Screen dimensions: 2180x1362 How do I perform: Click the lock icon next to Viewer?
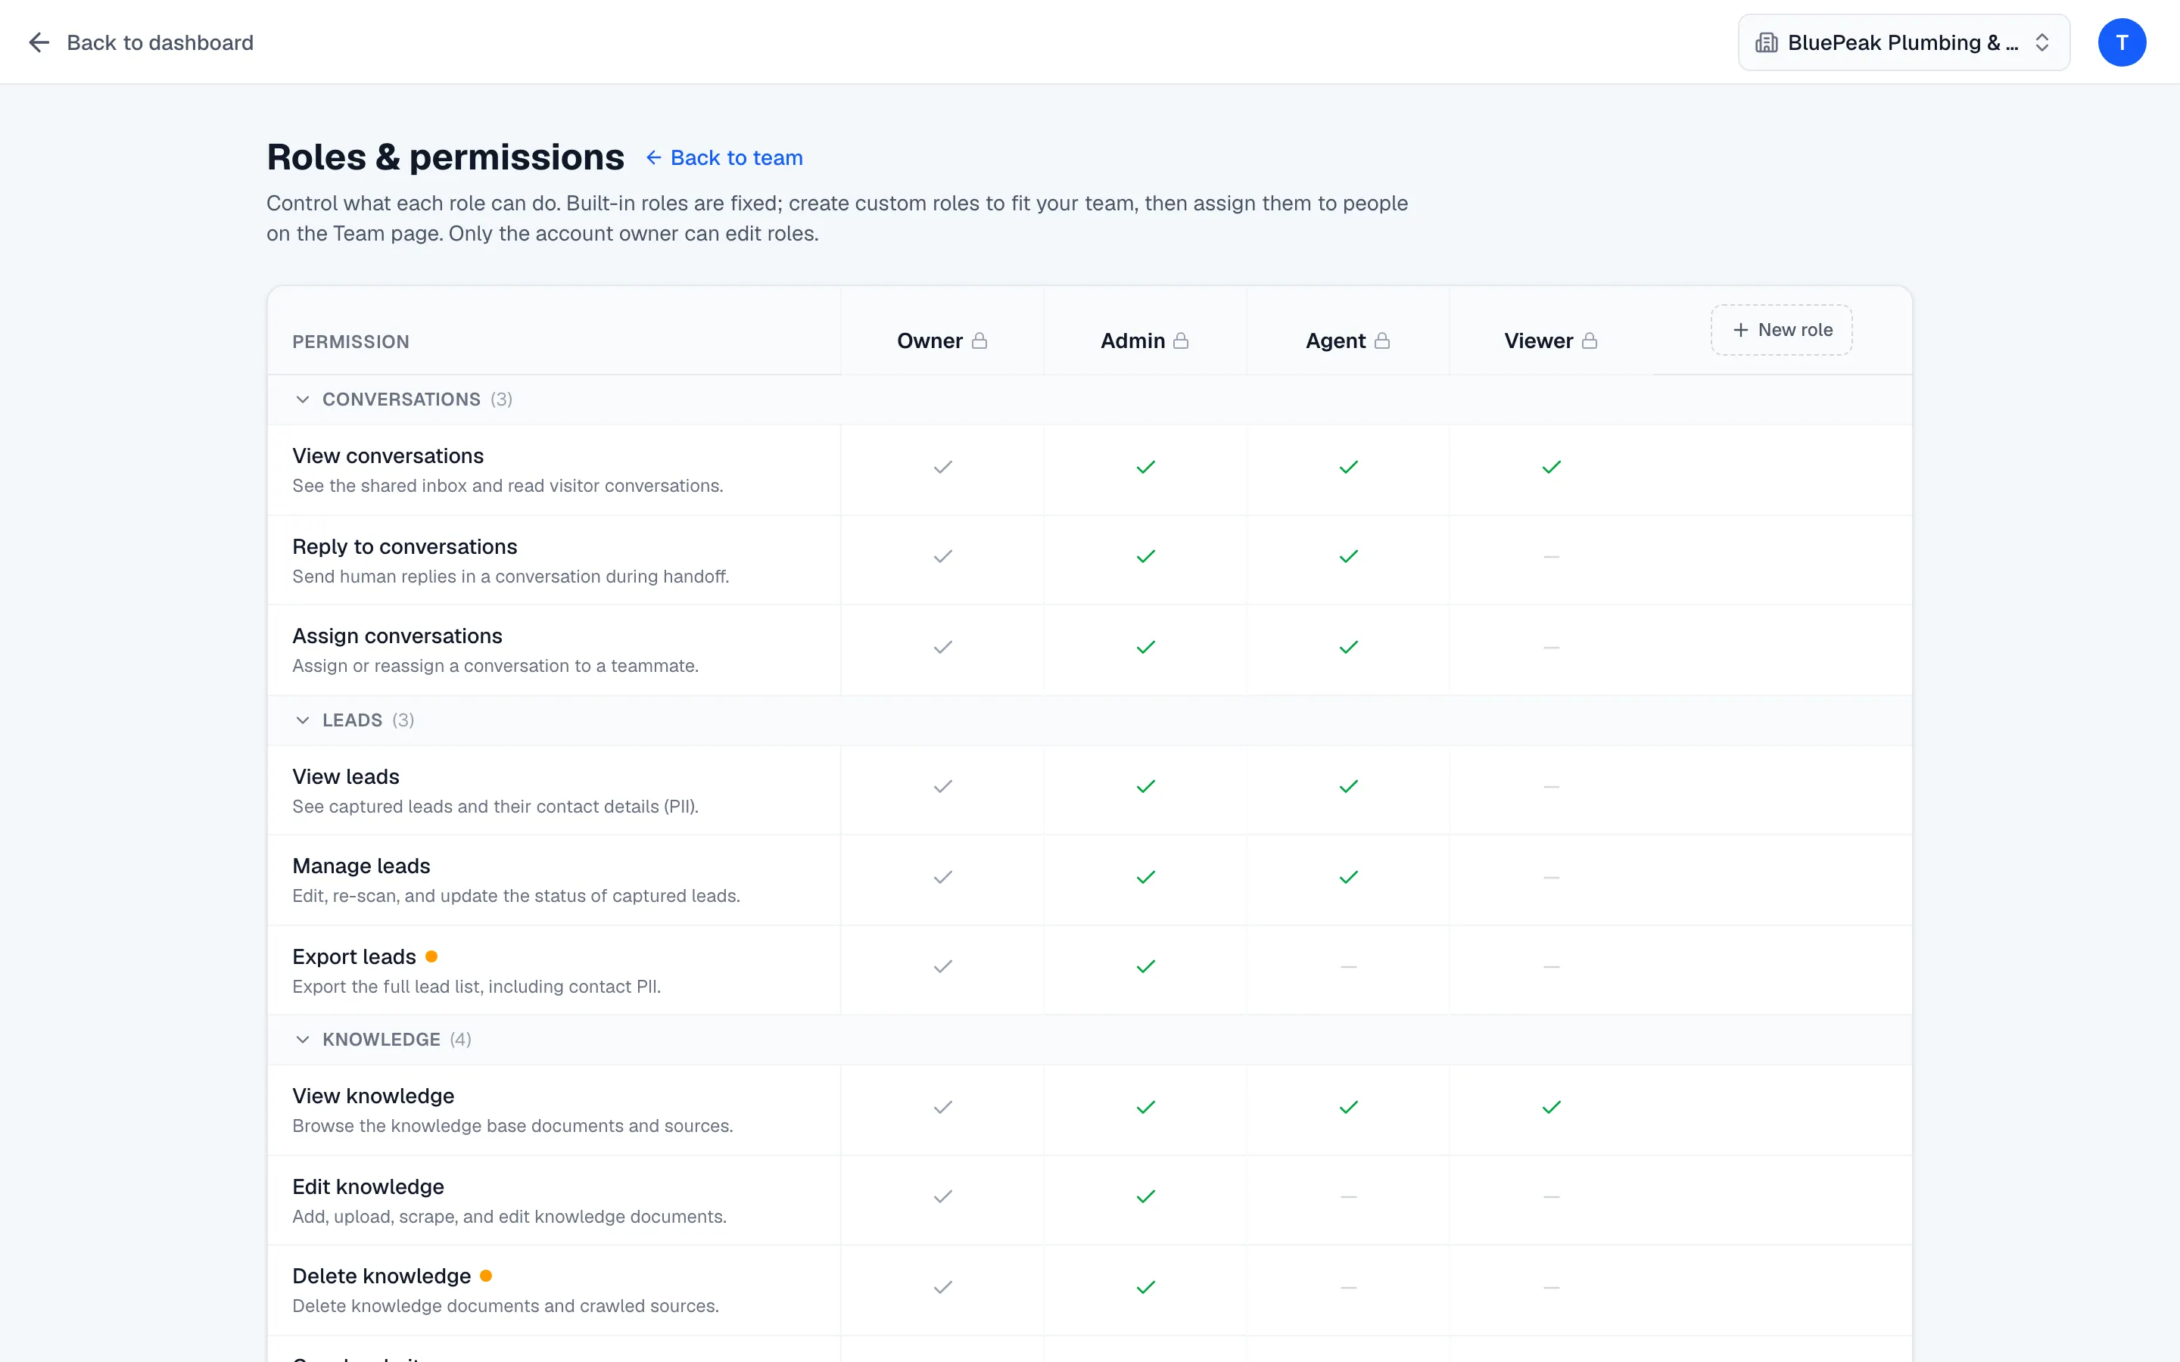tap(1589, 340)
